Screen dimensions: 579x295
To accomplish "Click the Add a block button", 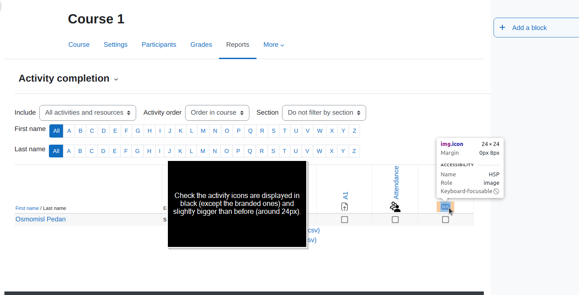I will 536,27.
